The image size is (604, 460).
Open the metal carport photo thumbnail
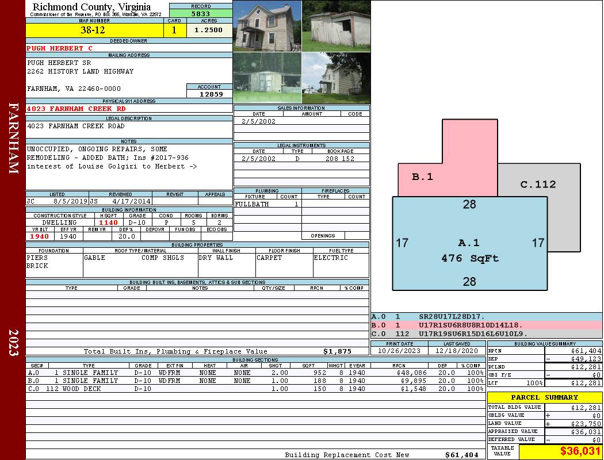267,78
